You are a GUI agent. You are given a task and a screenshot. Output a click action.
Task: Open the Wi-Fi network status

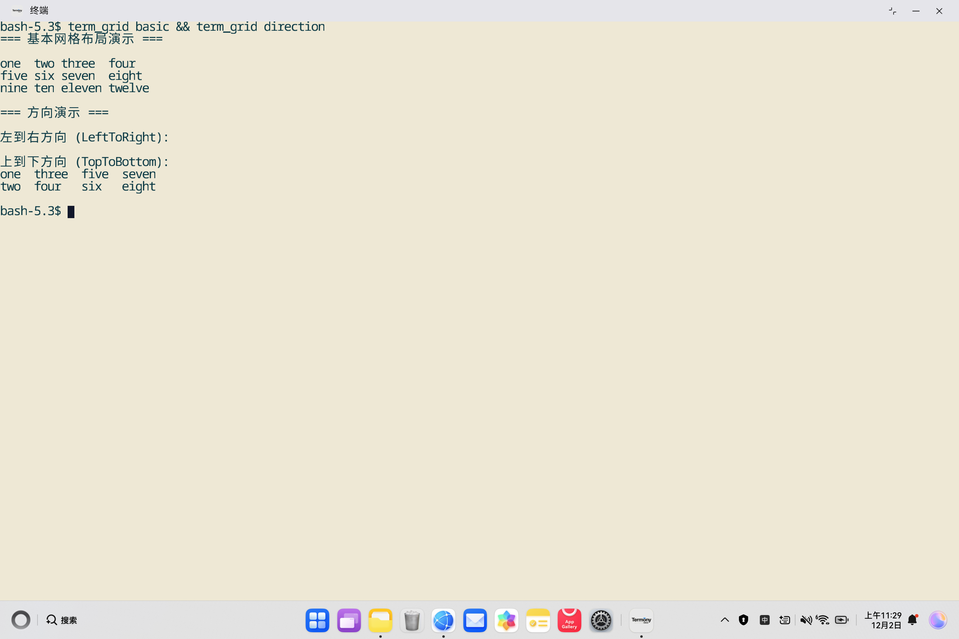[x=823, y=620]
